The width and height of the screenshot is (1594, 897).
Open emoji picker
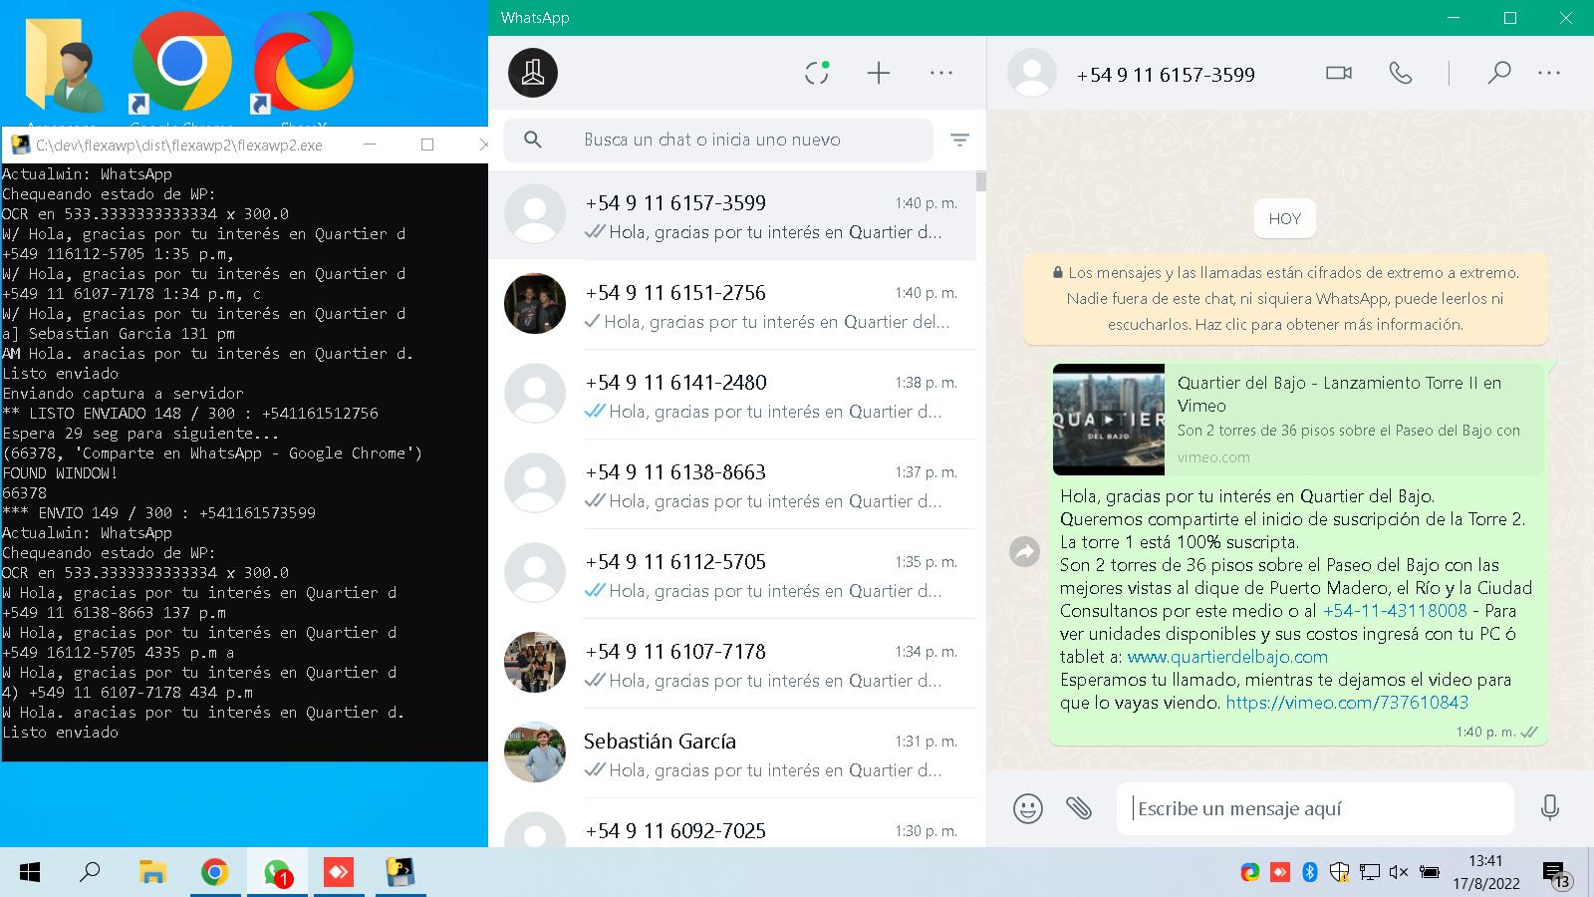point(1028,808)
